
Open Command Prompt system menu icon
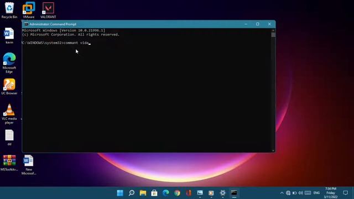click(26, 24)
